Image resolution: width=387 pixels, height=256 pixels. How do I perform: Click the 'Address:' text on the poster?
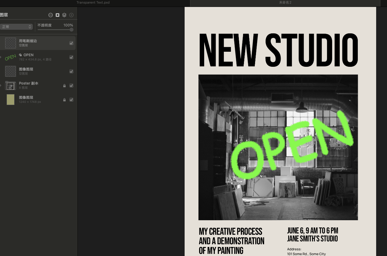[294, 249]
